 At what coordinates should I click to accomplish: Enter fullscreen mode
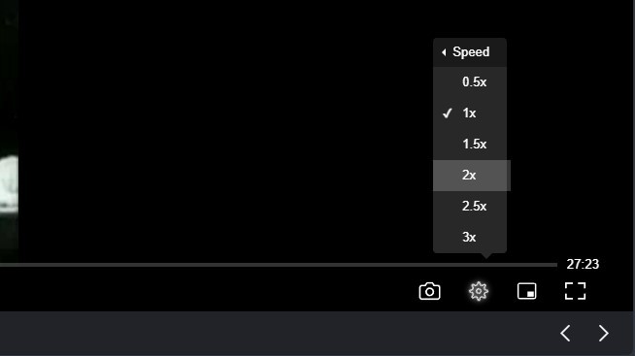[x=575, y=291]
